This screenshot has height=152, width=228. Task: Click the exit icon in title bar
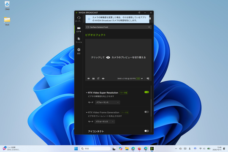click(x=139, y=13)
